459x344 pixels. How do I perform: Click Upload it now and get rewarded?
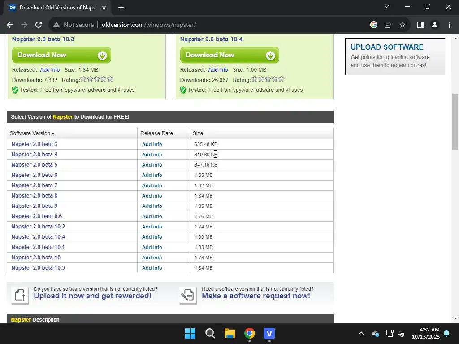[92, 296]
